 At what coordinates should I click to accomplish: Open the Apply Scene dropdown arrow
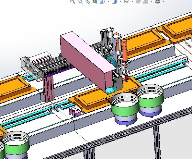point(152,2)
